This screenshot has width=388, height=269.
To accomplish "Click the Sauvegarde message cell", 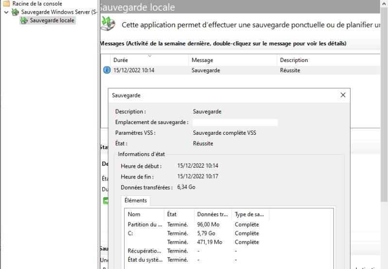I will pos(206,70).
